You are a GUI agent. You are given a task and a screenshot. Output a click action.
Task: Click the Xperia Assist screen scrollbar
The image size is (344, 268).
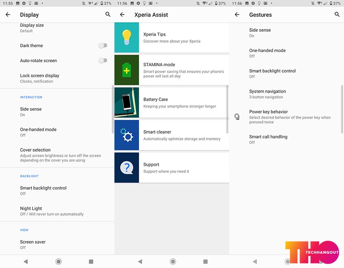click(x=227, y=109)
